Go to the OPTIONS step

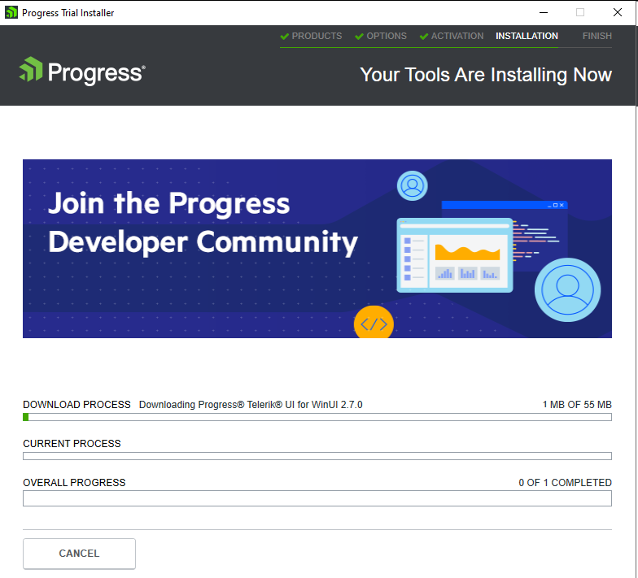386,36
